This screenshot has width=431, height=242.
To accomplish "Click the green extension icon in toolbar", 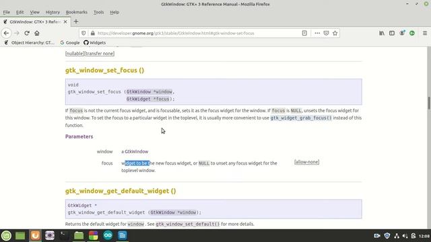I will click(x=412, y=33).
